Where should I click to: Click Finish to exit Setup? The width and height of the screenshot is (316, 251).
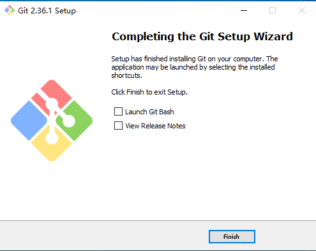coord(232,236)
